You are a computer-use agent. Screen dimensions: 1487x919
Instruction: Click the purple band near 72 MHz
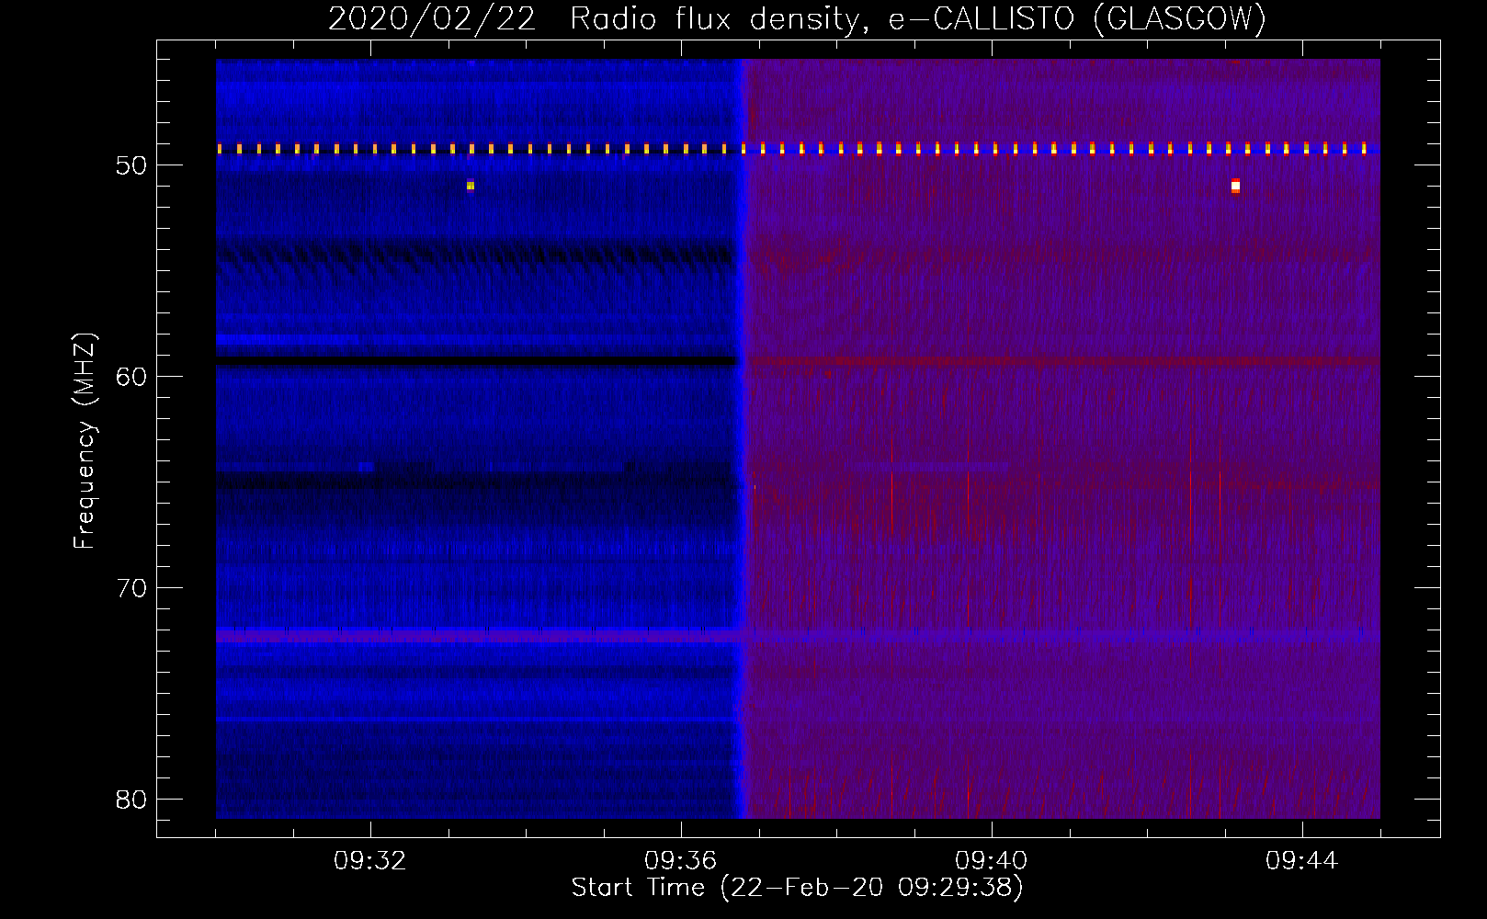[x=477, y=635]
